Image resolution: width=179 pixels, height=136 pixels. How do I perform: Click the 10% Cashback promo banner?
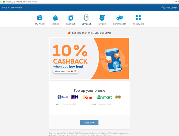89,59
